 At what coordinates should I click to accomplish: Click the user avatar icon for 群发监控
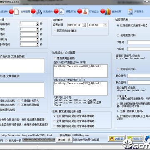(x=85, y=12)
